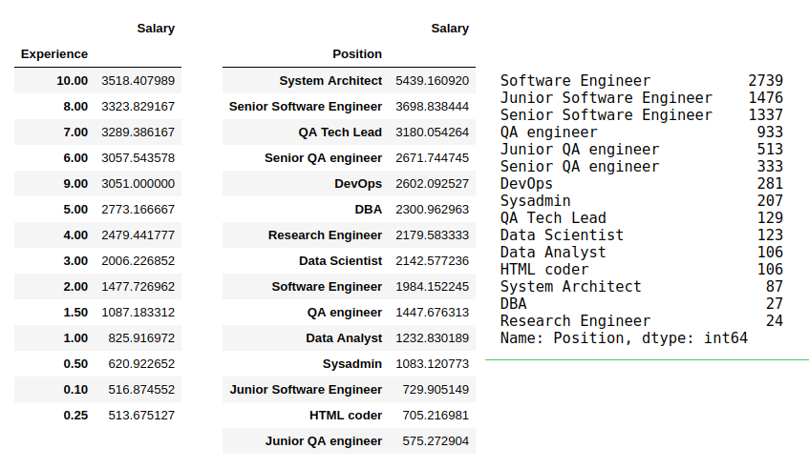The image size is (809, 469).
Task: Click the Position index header
Action: click(x=356, y=54)
